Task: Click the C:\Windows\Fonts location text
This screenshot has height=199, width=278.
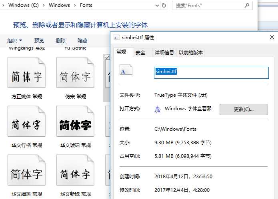Action: [x=175, y=129]
